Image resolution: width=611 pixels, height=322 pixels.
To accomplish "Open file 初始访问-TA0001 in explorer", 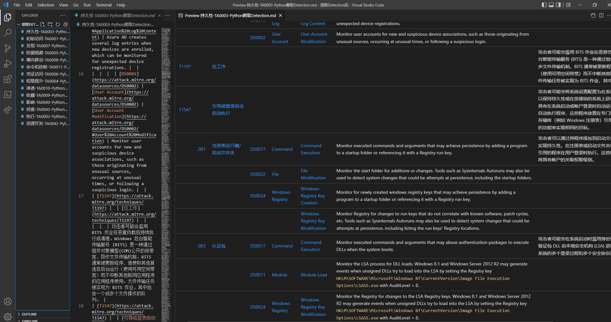I will [43, 39].
